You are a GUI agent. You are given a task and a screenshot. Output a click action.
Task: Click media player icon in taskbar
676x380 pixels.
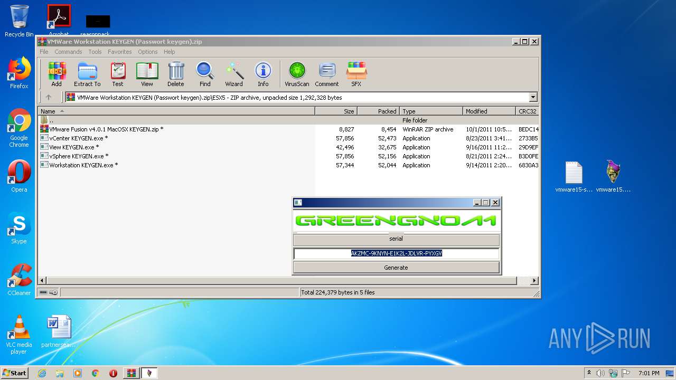78,373
